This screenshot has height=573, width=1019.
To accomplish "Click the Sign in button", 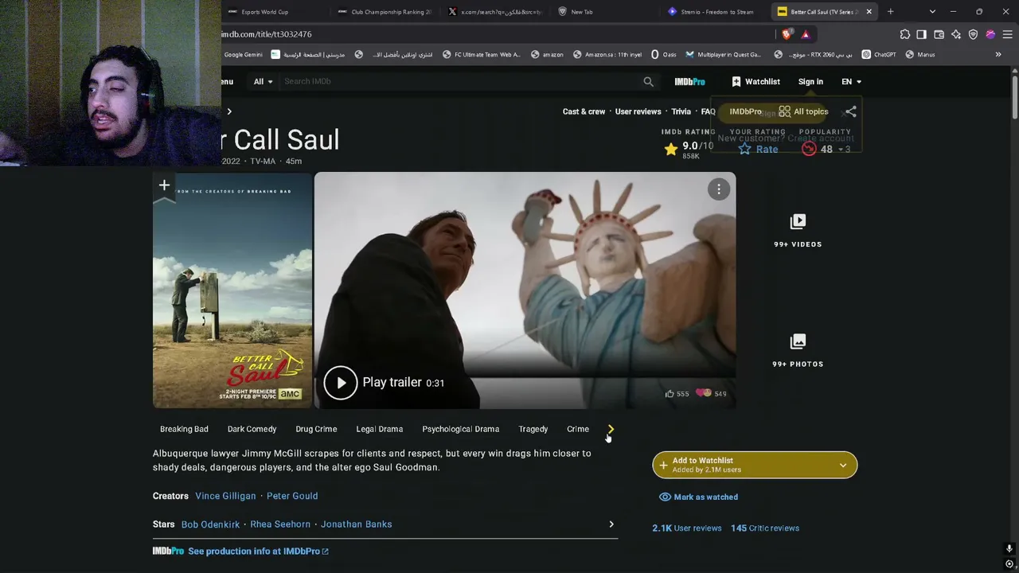I will tap(810, 81).
